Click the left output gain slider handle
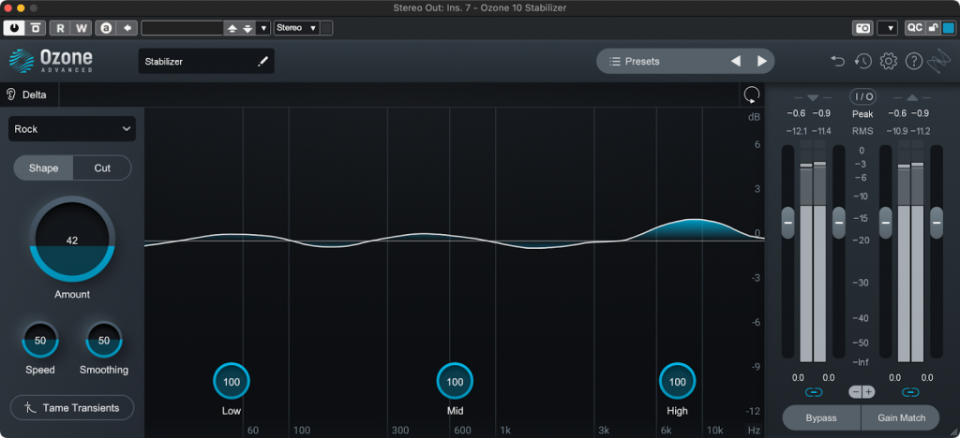Image resolution: width=960 pixels, height=438 pixels. coord(886,223)
